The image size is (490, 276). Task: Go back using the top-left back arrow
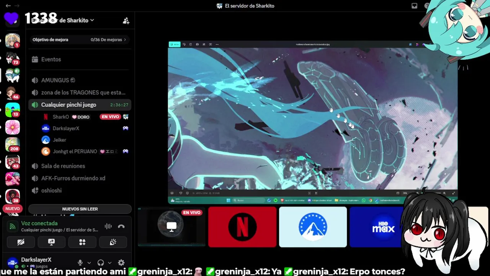[8, 6]
